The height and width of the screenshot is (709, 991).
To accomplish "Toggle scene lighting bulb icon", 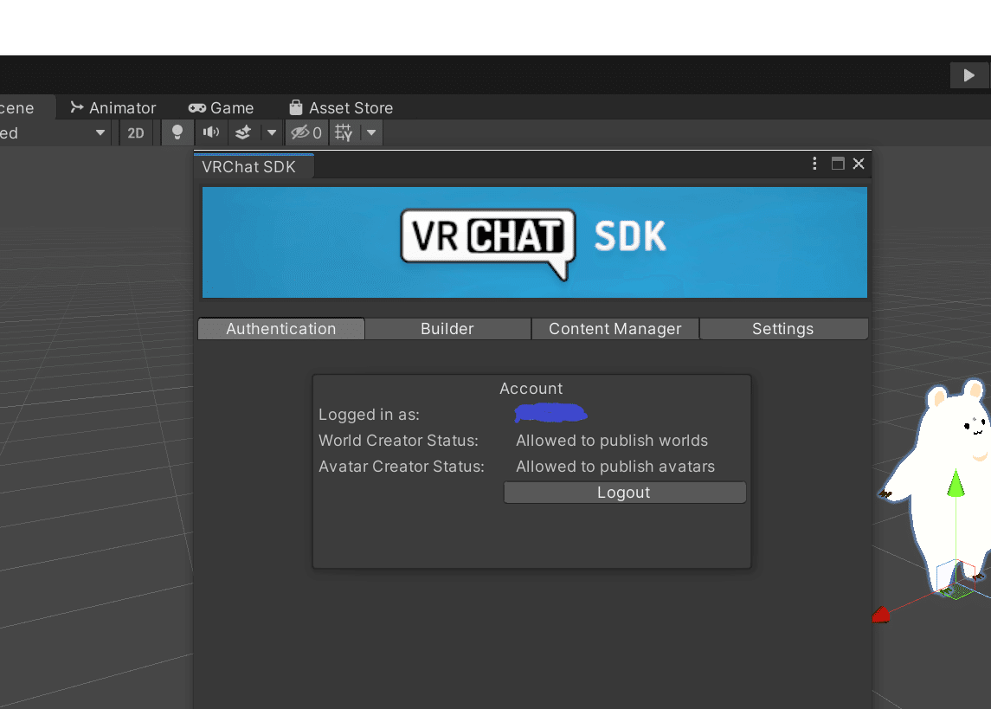I will 177,132.
